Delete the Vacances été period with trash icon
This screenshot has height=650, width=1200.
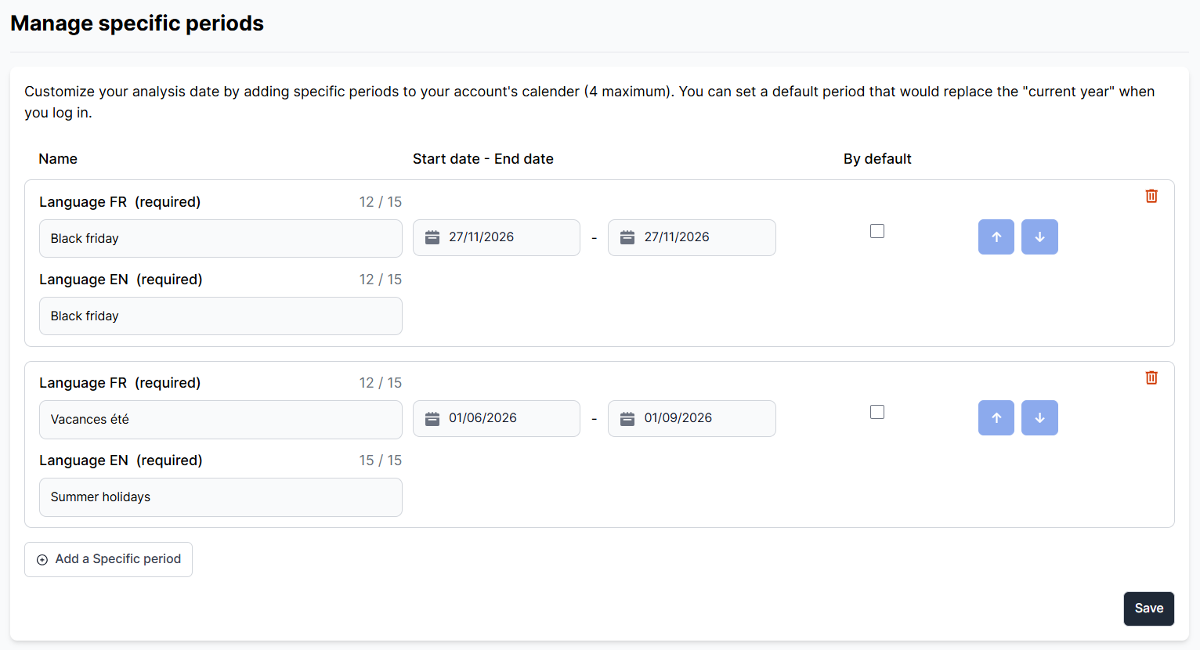[x=1151, y=377]
